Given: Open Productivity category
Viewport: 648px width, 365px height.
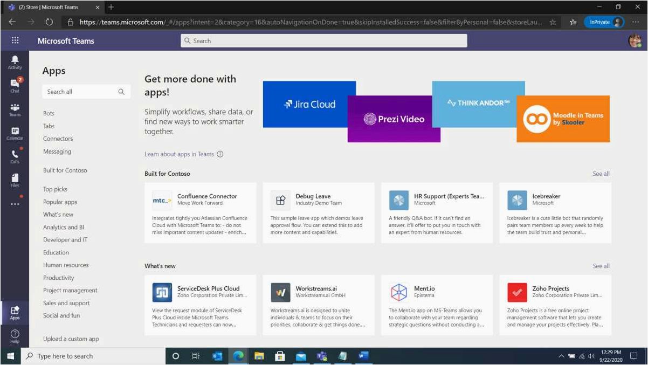Looking at the screenshot, I should [59, 278].
